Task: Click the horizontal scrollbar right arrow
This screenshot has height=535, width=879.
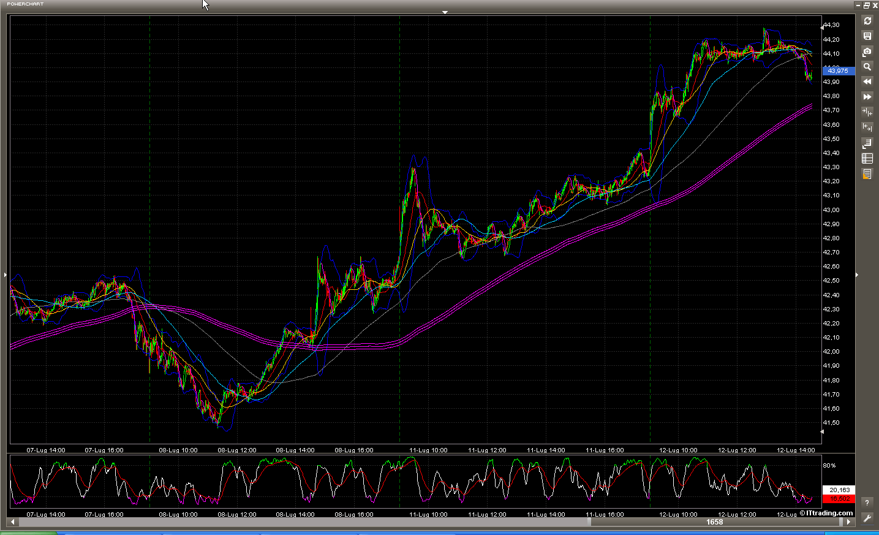Action: (x=848, y=522)
